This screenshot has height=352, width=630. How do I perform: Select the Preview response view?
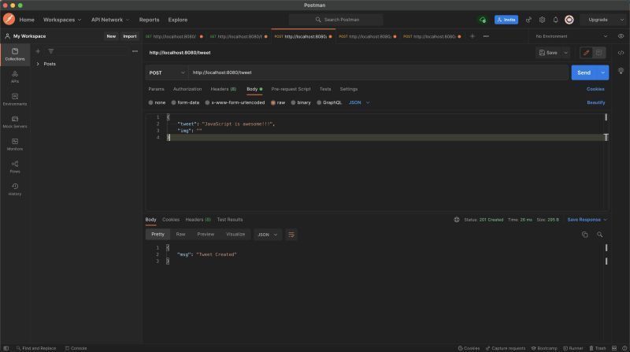click(206, 234)
